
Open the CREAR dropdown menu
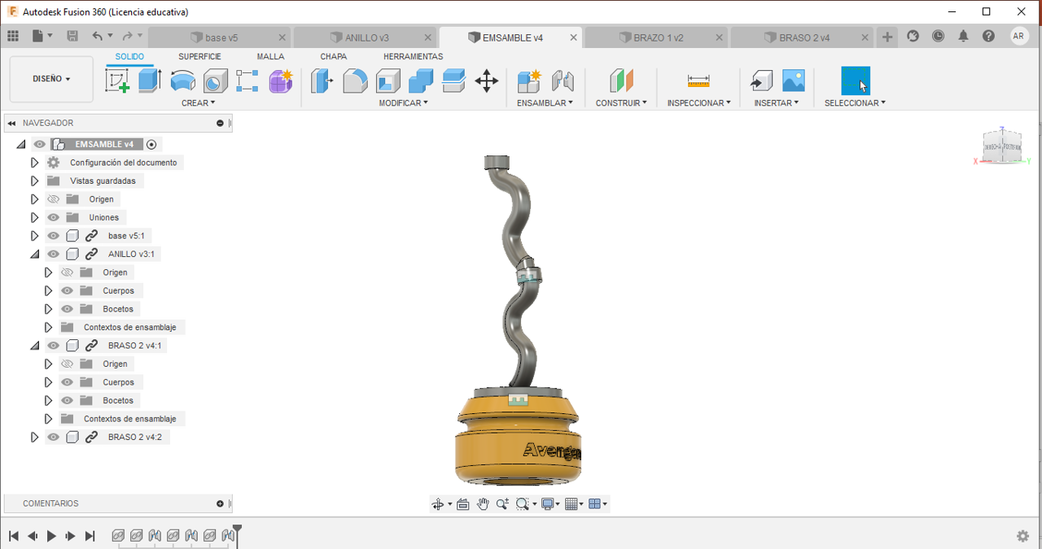[198, 103]
